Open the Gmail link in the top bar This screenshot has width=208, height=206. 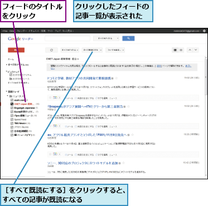(x=12, y=31)
